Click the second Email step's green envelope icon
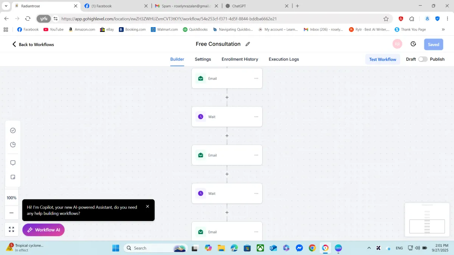 click(x=201, y=155)
